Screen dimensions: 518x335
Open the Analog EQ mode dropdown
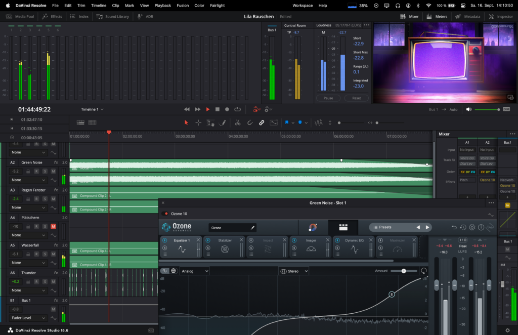[195, 271]
